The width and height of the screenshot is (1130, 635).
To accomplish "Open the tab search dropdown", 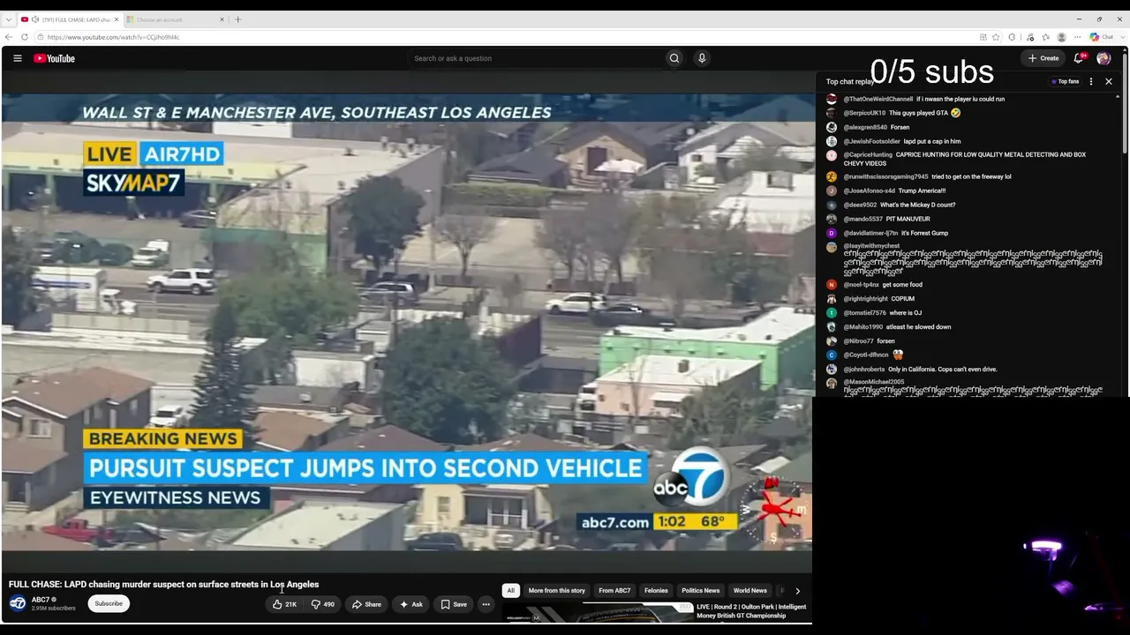I will point(9,19).
